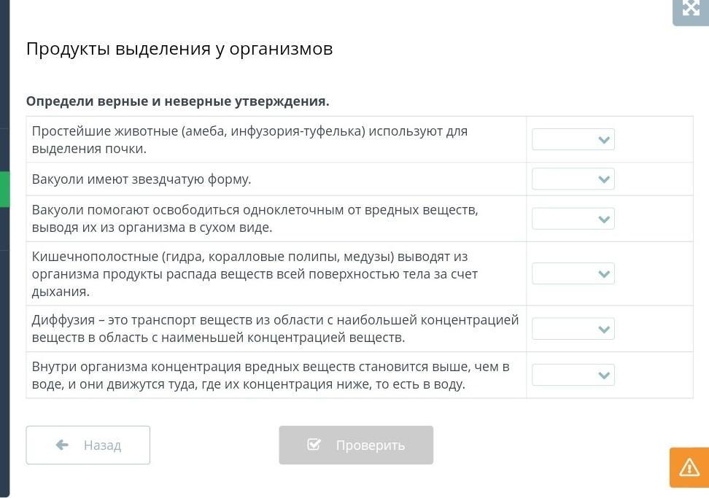Click the left arrow icon in Назад
This screenshot has width=709, height=498.
click(x=62, y=445)
